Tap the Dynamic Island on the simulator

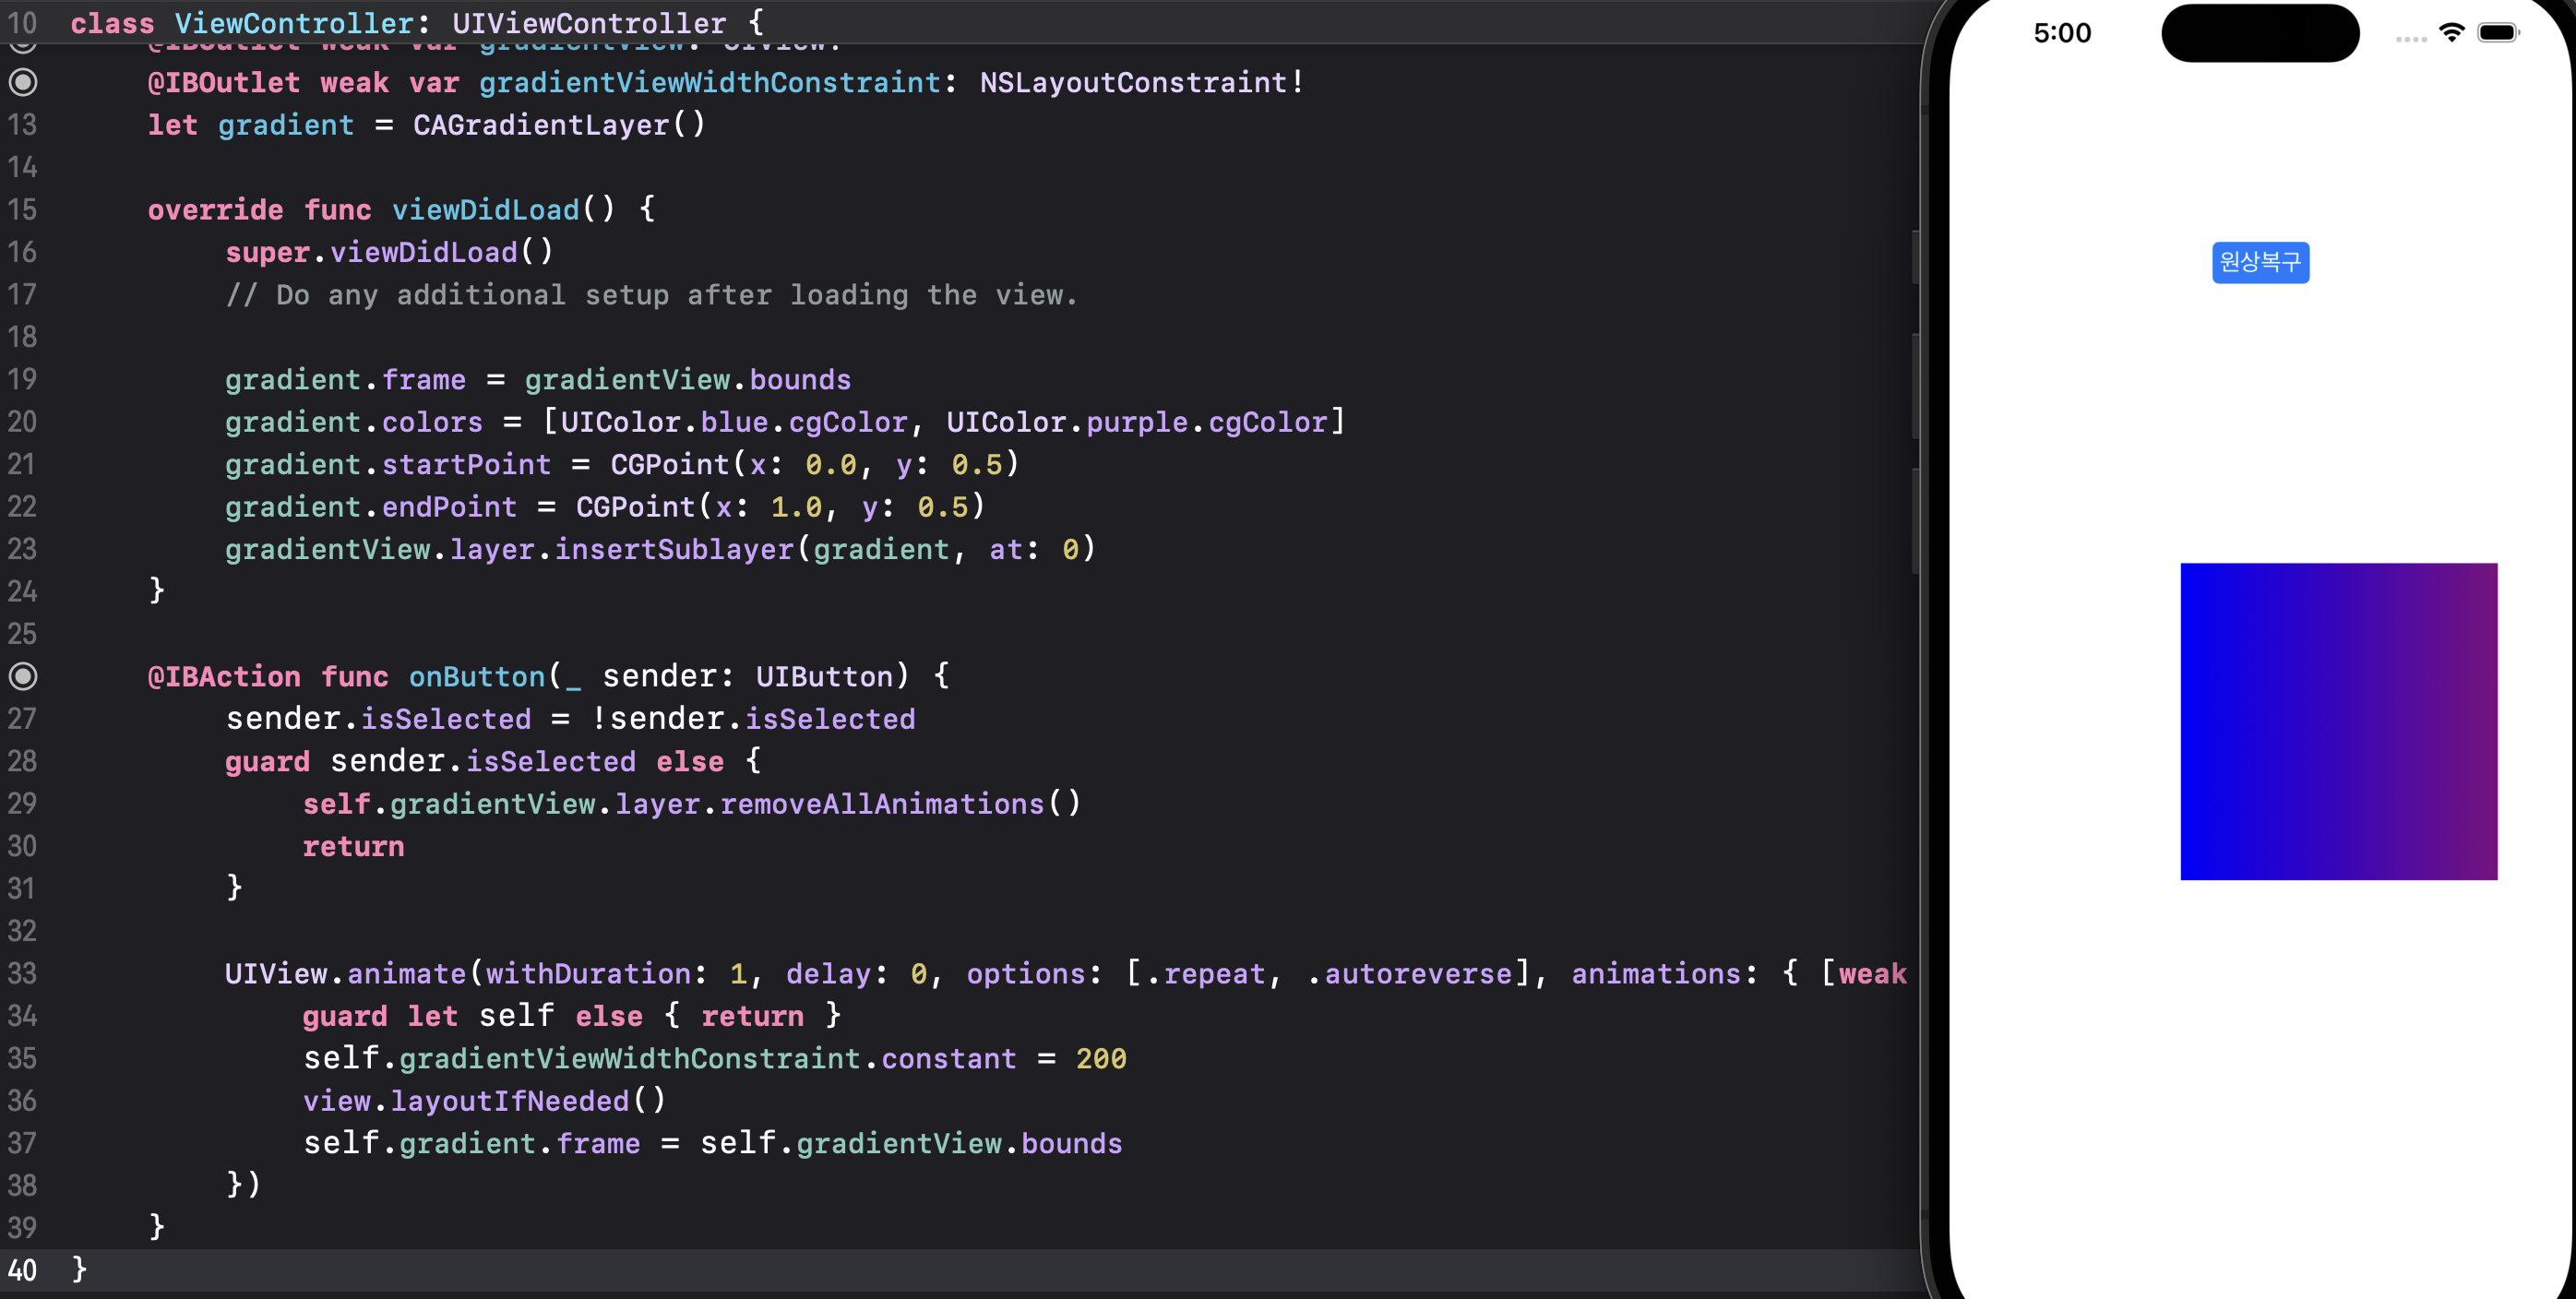[x=2260, y=33]
